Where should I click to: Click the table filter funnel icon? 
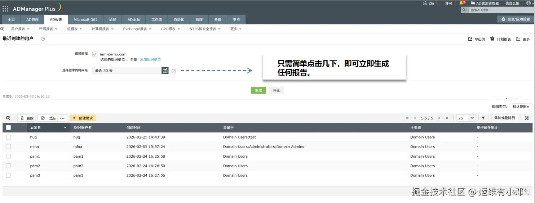pos(483,118)
